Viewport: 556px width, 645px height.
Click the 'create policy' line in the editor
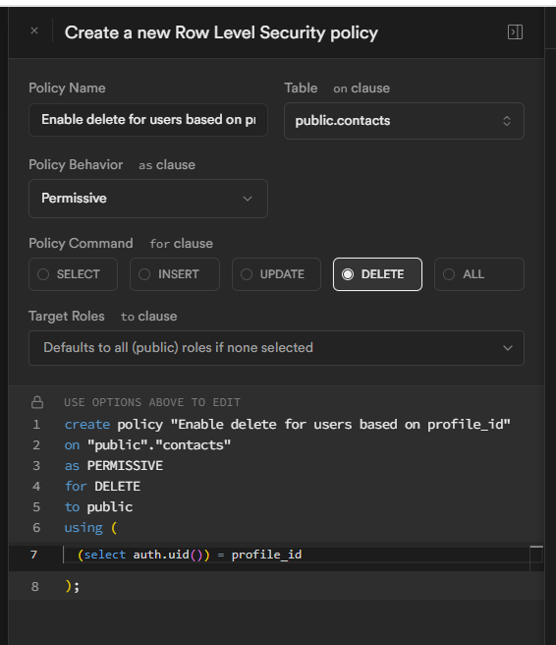[287, 425]
